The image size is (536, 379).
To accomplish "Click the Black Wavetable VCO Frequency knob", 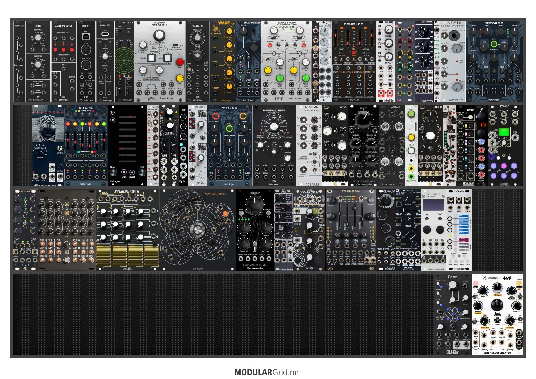I will point(255,204).
